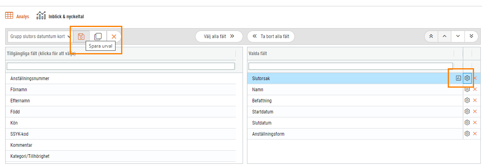Screen dimensions: 482x167
Task: Switch to the Analys tab
Action: pos(17,16)
